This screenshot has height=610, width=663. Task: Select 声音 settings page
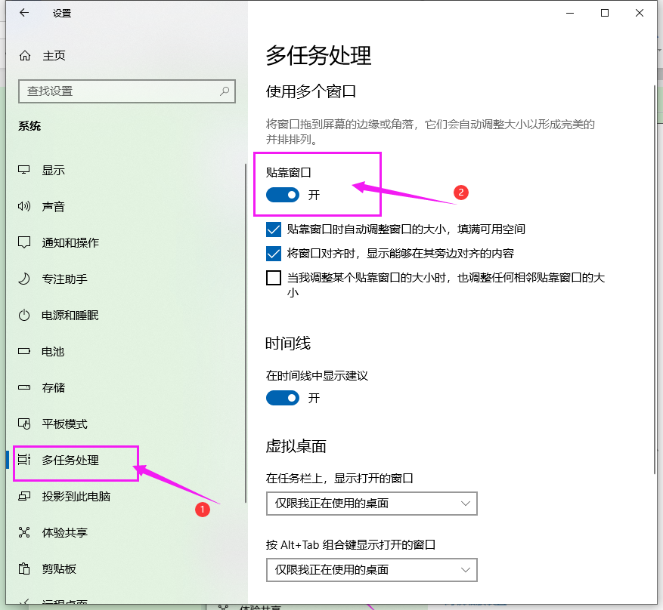tap(53, 206)
